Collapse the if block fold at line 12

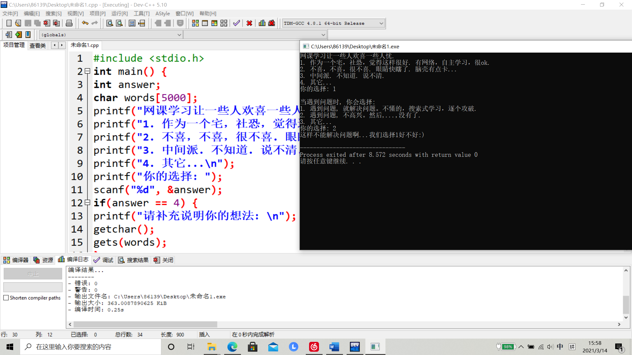(x=88, y=202)
